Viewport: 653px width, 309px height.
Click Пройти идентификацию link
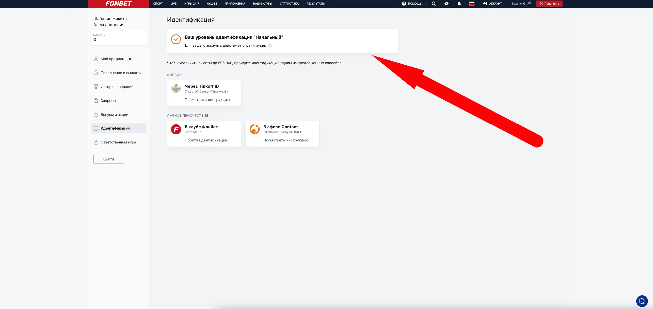206,140
